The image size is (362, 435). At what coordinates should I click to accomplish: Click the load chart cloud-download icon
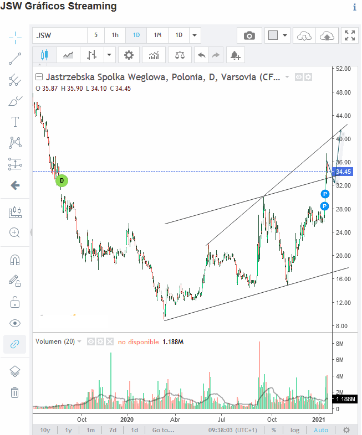point(304,35)
